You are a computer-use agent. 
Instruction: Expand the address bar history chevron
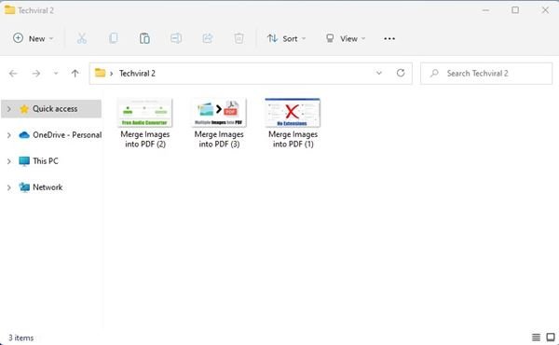coord(379,73)
